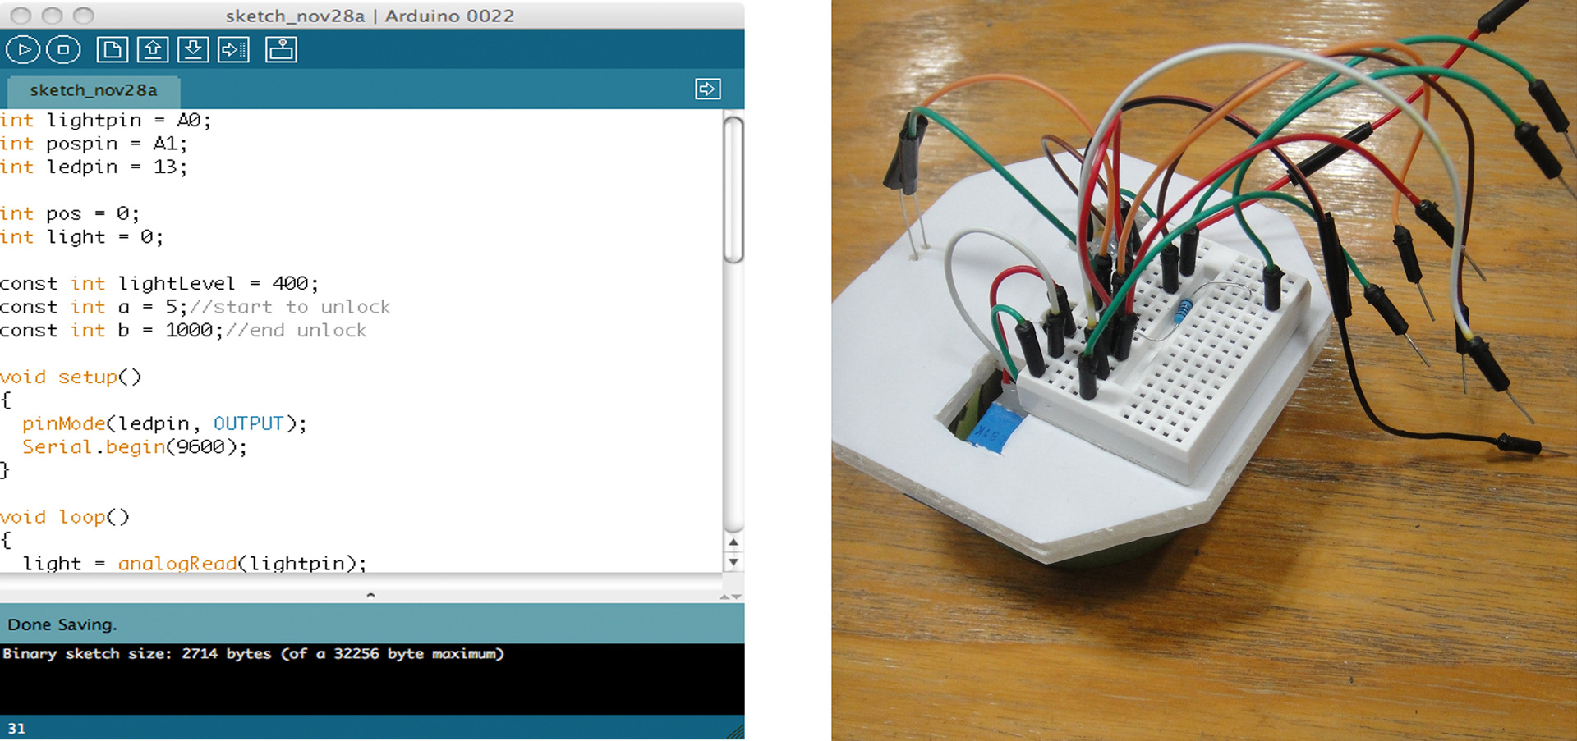1577x741 pixels.
Task: Upload sketch to the I/O board
Action: click(233, 50)
